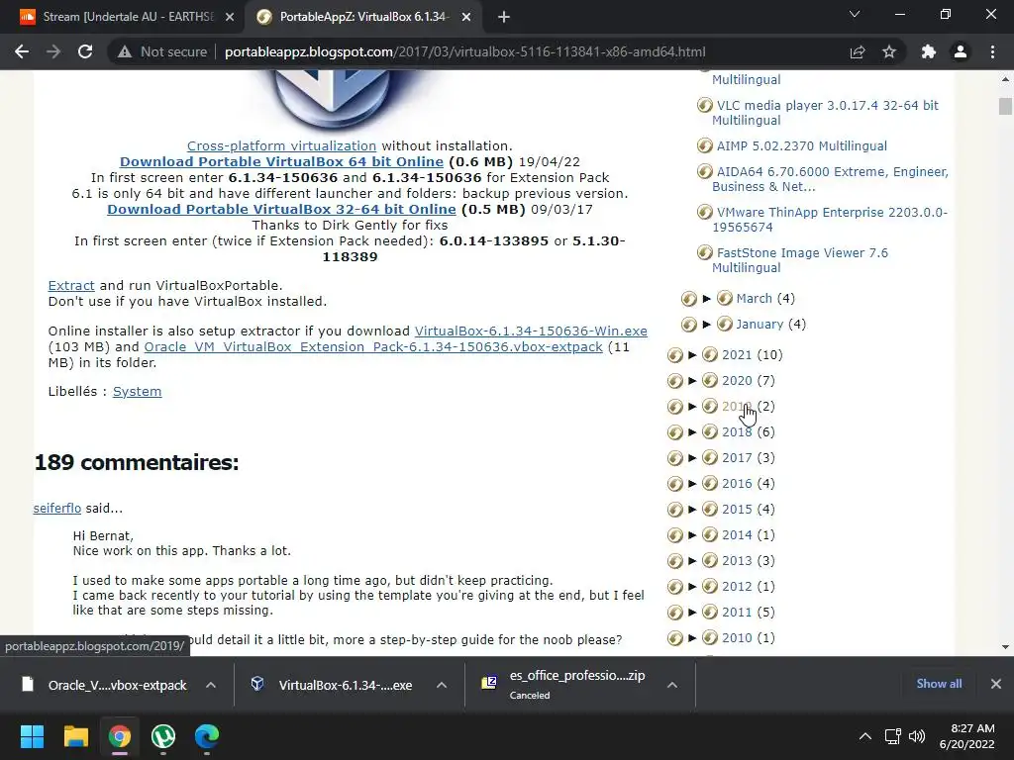Viewport: 1014px width, 760px height.
Task: Open VirtualBox-6.1.34-150636-Win.exe link
Action: [531, 331]
